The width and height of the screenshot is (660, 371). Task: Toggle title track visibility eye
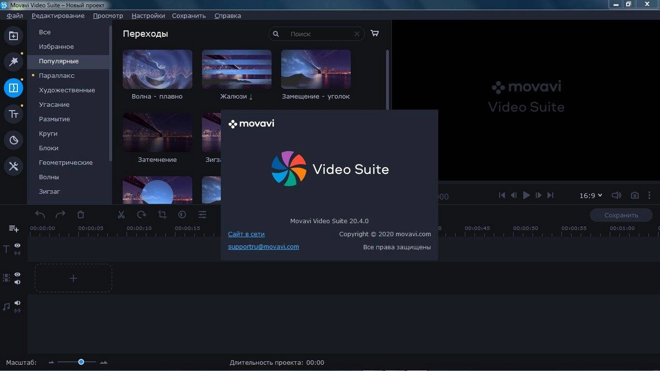click(x=17, y=245)
